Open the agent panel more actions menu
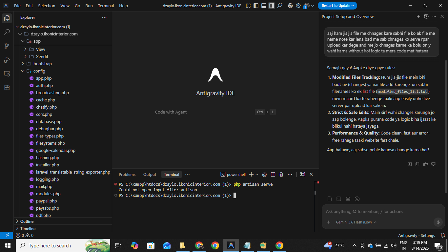Viewport: 448px width, 252px height. point(434,16)
